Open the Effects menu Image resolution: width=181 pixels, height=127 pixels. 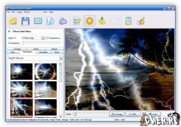click(x=27, y=12)
